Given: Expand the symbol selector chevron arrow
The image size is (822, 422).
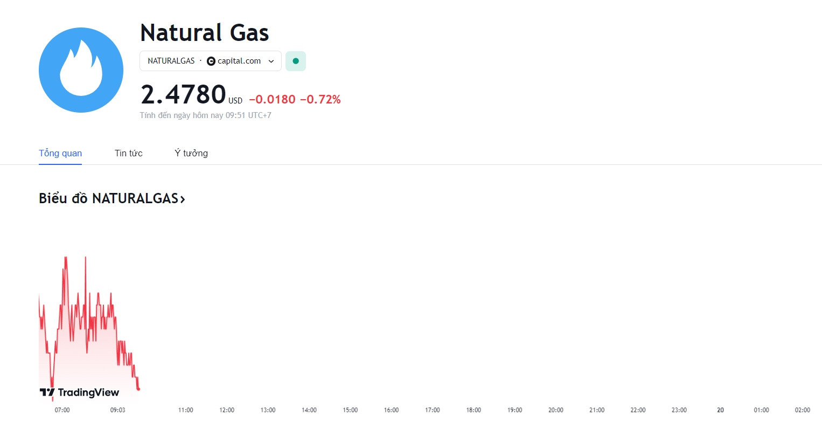Looking at the screenshot, I should (x=271, y=61).
